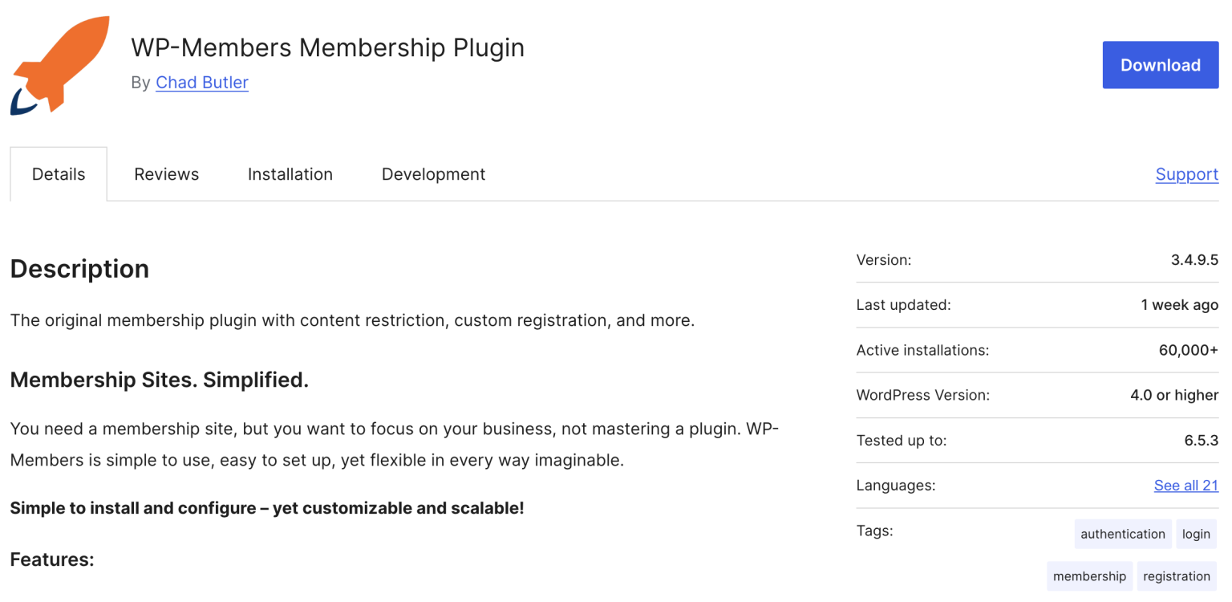1232x602 pixels.
Task: Switch to the Development tab
Action: pyautogui.click(x=433, y=173)
